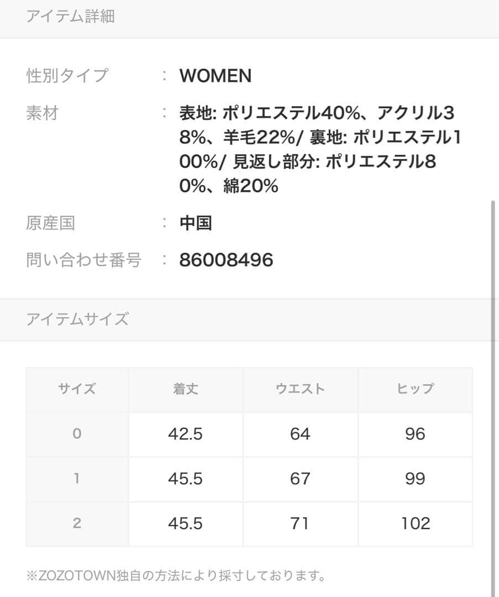Screen dimensions: 499x597
Task: Select the inquiry number 86008496
Action: [x=226, y=260]
